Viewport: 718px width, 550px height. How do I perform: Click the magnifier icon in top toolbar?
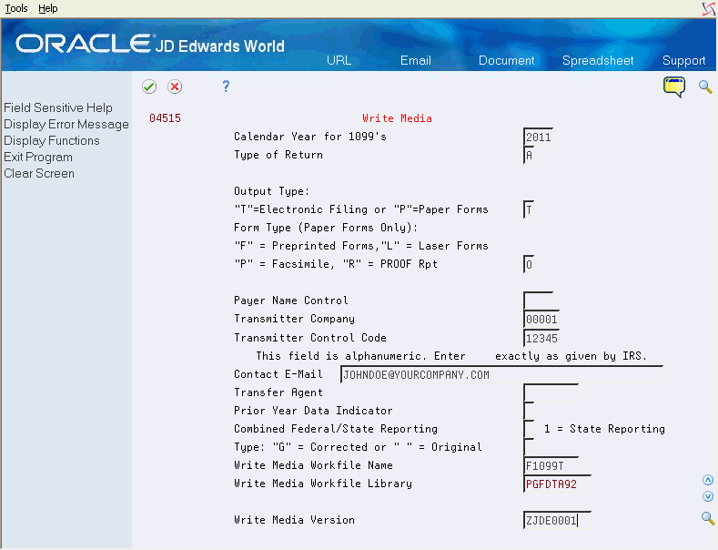pyautogui.click(x=705, y=87)
